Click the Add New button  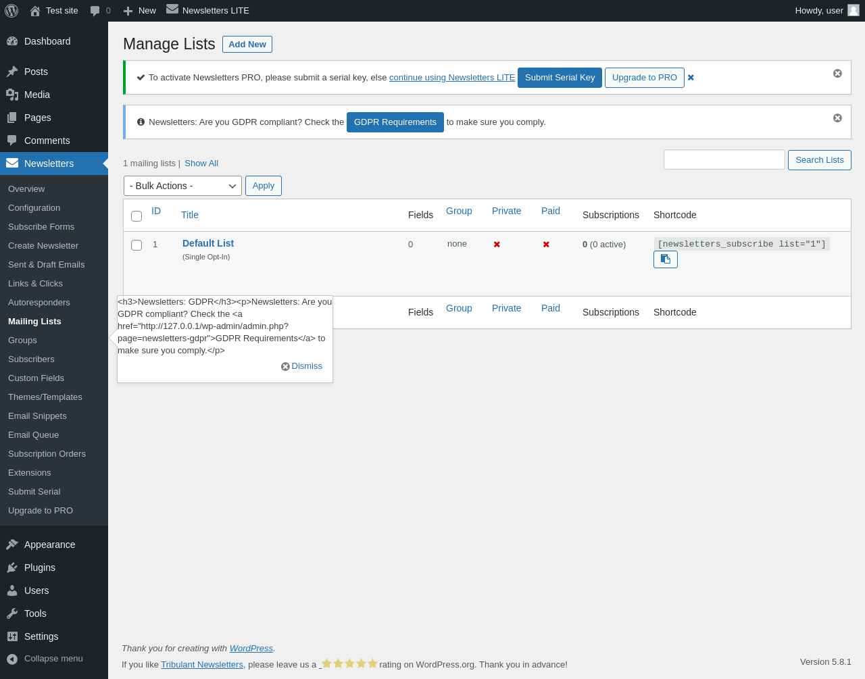point(247,45)
